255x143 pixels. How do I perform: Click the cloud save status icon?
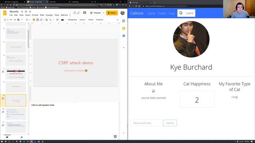click(30, 12)
